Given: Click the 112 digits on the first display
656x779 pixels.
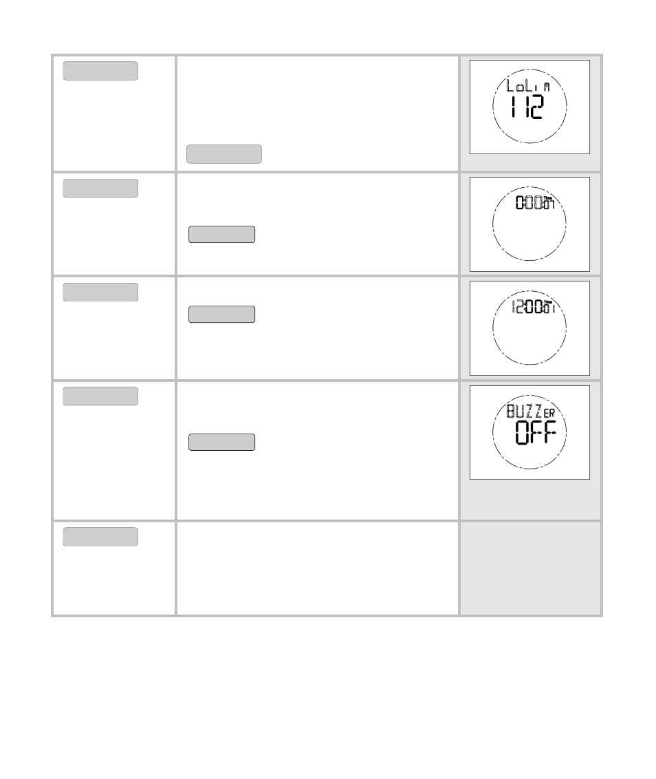Looking at the screenshot, I should pyautogui.click(x=527, y=107).
